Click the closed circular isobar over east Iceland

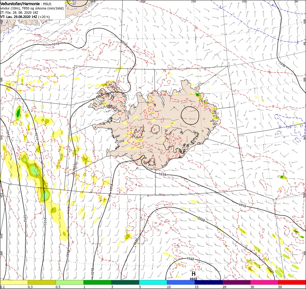click(x=190, y=115)
